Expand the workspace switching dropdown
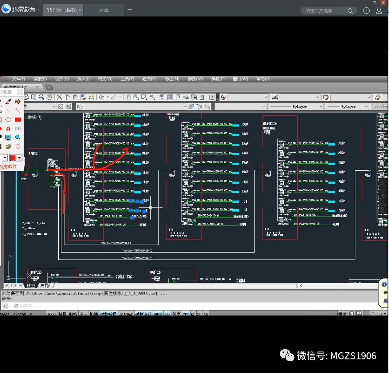Viewport: 389px width, 373px height. coord(54,107)
